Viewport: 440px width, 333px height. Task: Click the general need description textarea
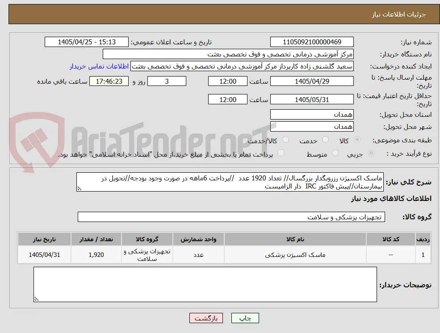230,182
